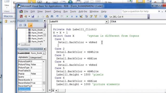Image resolution: width=166 pixels, height=93 pixels.
Task: Close the Project - Access9db pane
Action: 45,21
